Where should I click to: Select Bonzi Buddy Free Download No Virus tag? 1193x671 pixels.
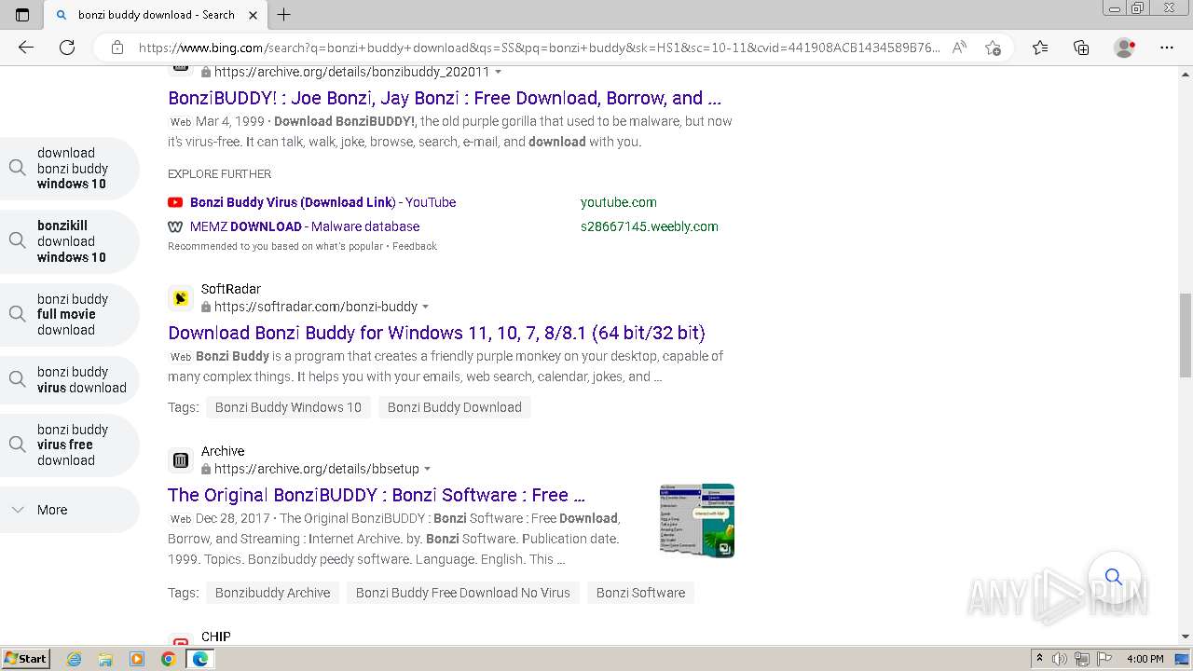462,593
